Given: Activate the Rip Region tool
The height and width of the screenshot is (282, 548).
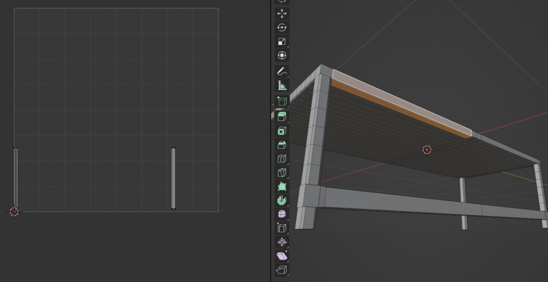Looking at the screenshot, I should pyautogui.click(x=281, y=270).
